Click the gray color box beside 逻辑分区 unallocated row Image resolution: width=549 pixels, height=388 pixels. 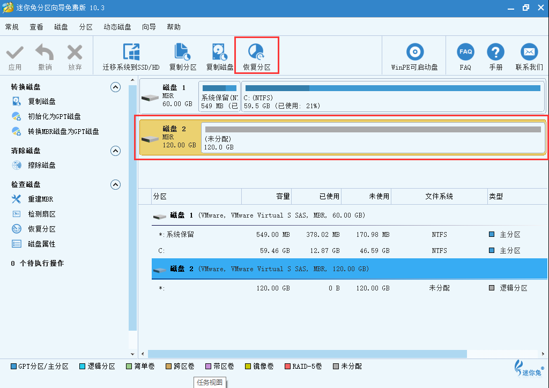(492, 288)
